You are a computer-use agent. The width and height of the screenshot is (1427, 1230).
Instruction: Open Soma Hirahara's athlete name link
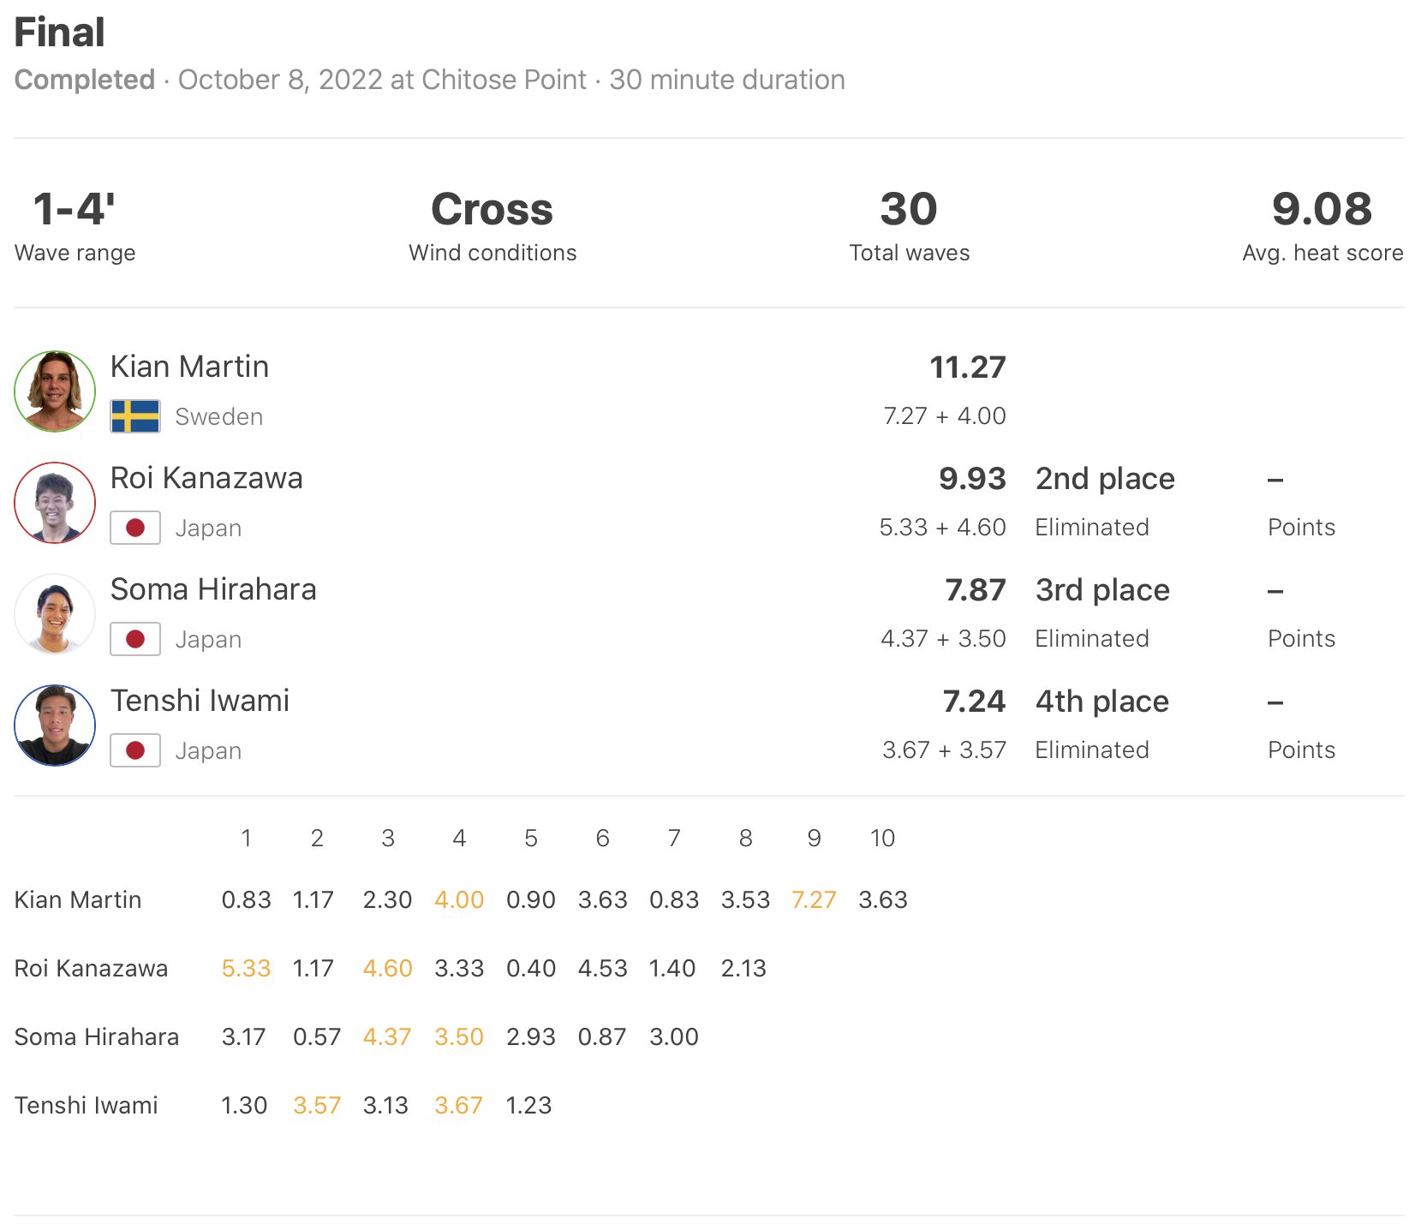pos(213,589)
